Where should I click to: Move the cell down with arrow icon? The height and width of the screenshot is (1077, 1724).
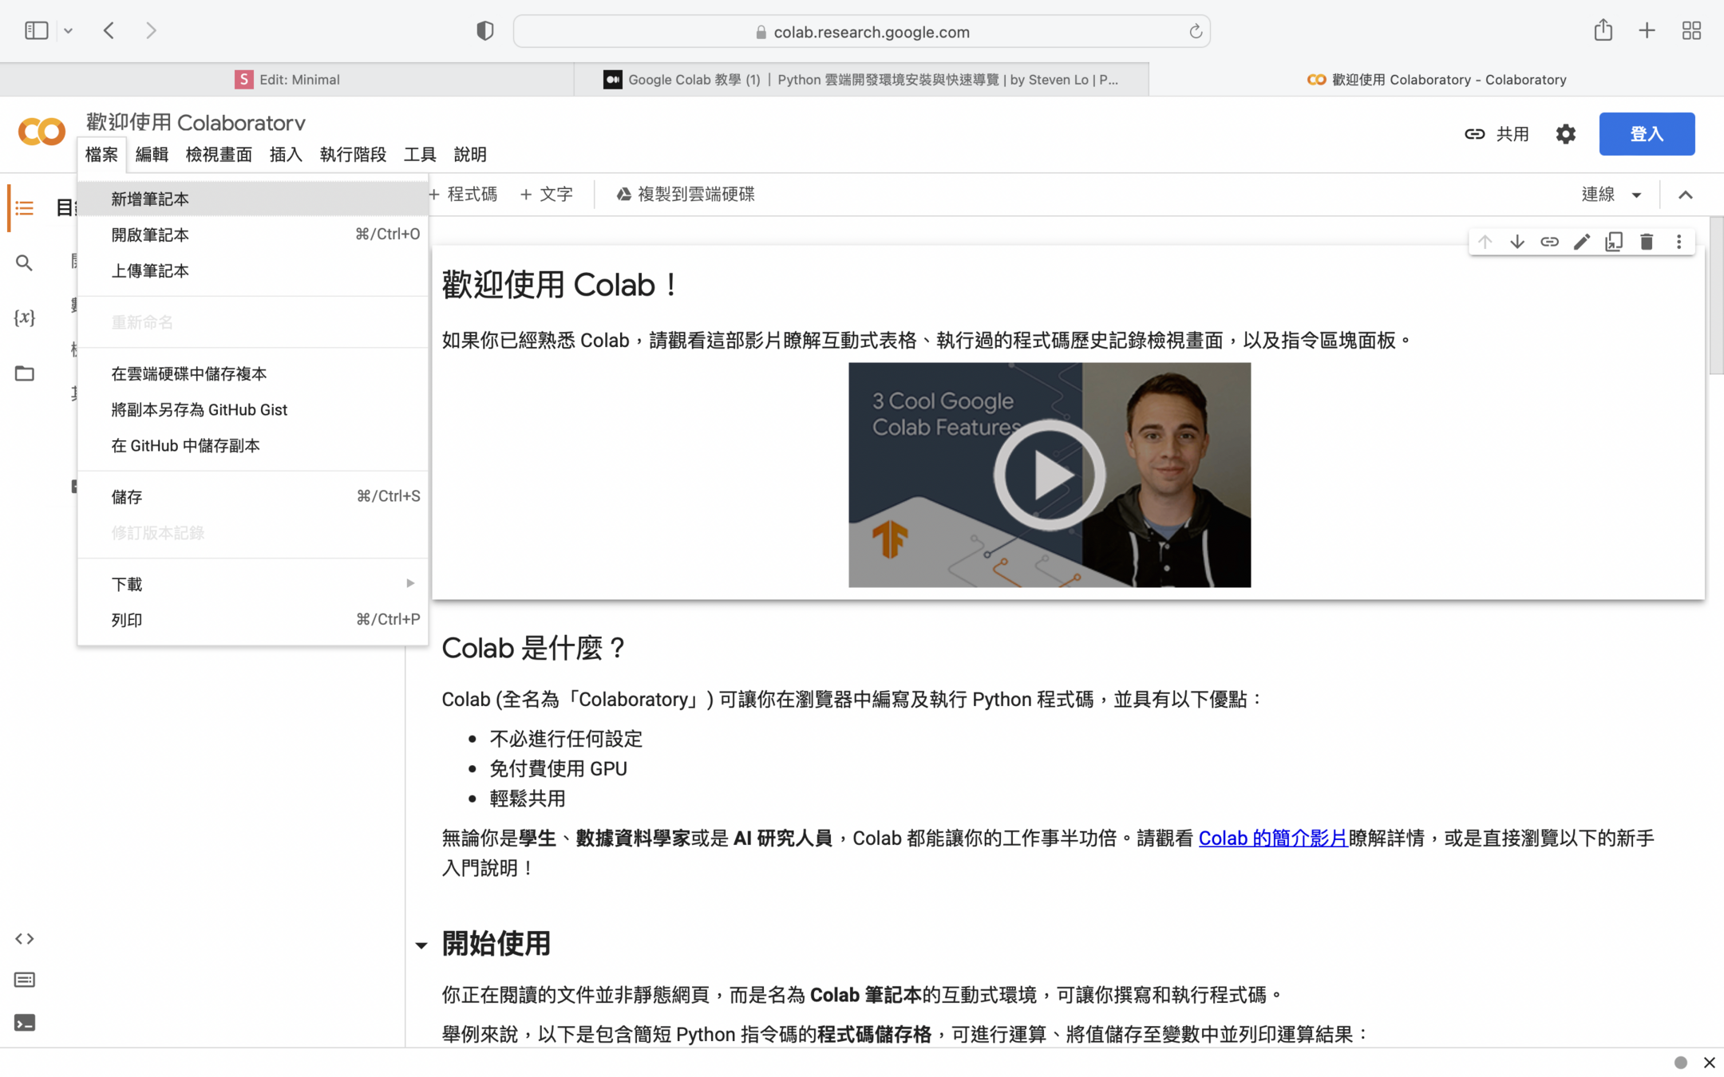pyautogui.click(x=1516, y=242)
